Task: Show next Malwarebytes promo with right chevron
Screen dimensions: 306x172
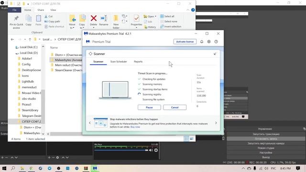Action: 216,123
